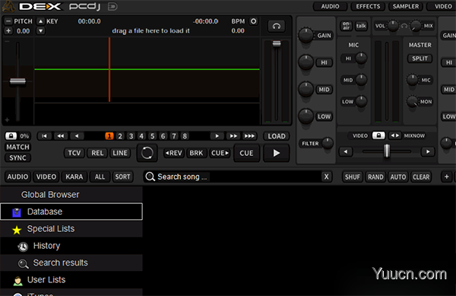Click the MASTER SPLIT button
Image resolution: width=456 pixels, height=296 pixels.
(x=420, y=59)
